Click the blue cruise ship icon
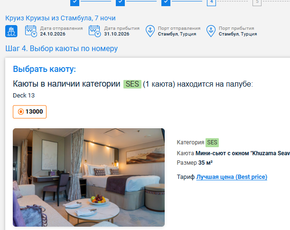This screenshot has width=290, height=230. click(11, 31)
